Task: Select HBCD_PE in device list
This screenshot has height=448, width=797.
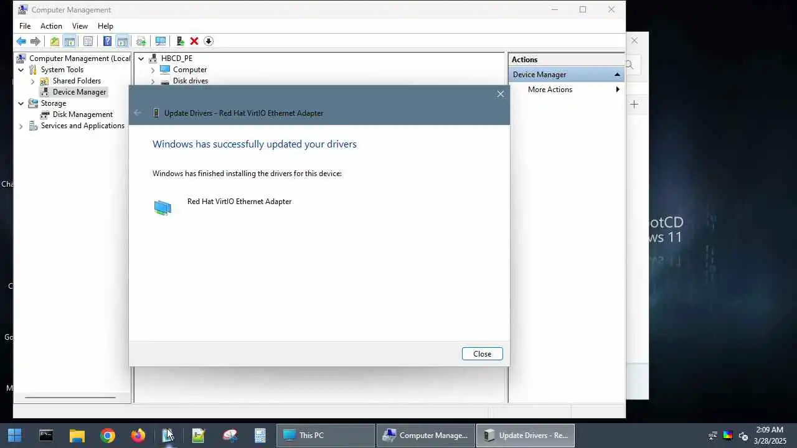Action: point(177,58)
